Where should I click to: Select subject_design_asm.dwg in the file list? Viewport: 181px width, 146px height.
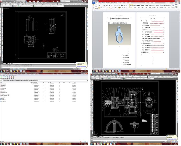(5, 94)
